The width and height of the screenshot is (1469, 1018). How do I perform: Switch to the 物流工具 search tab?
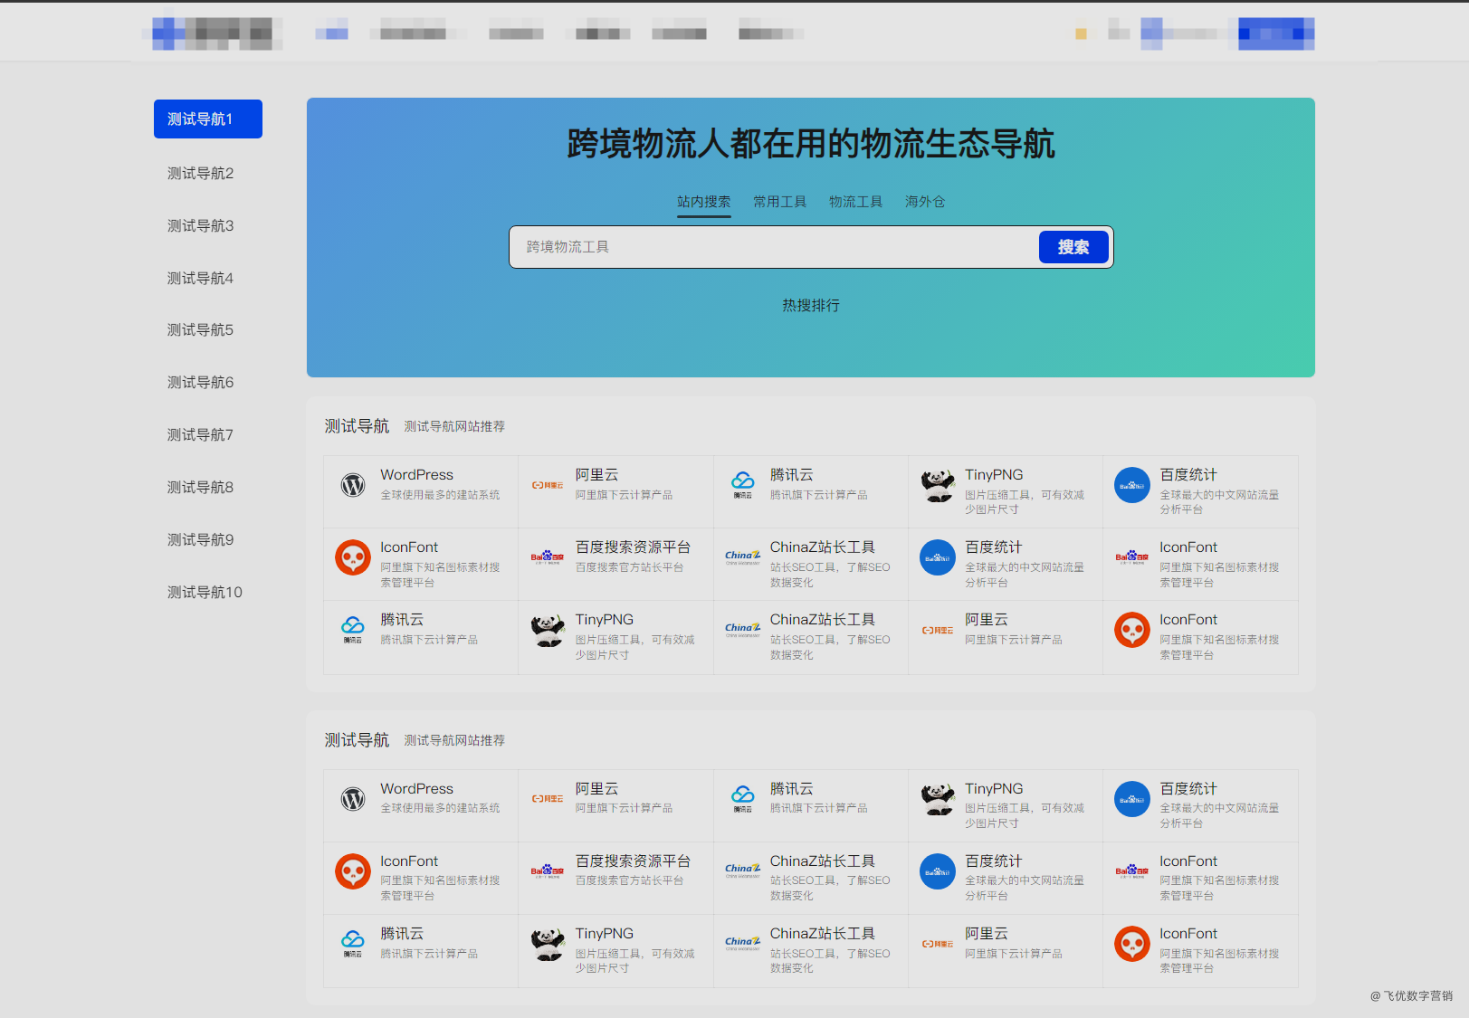[x=856, y=202]
